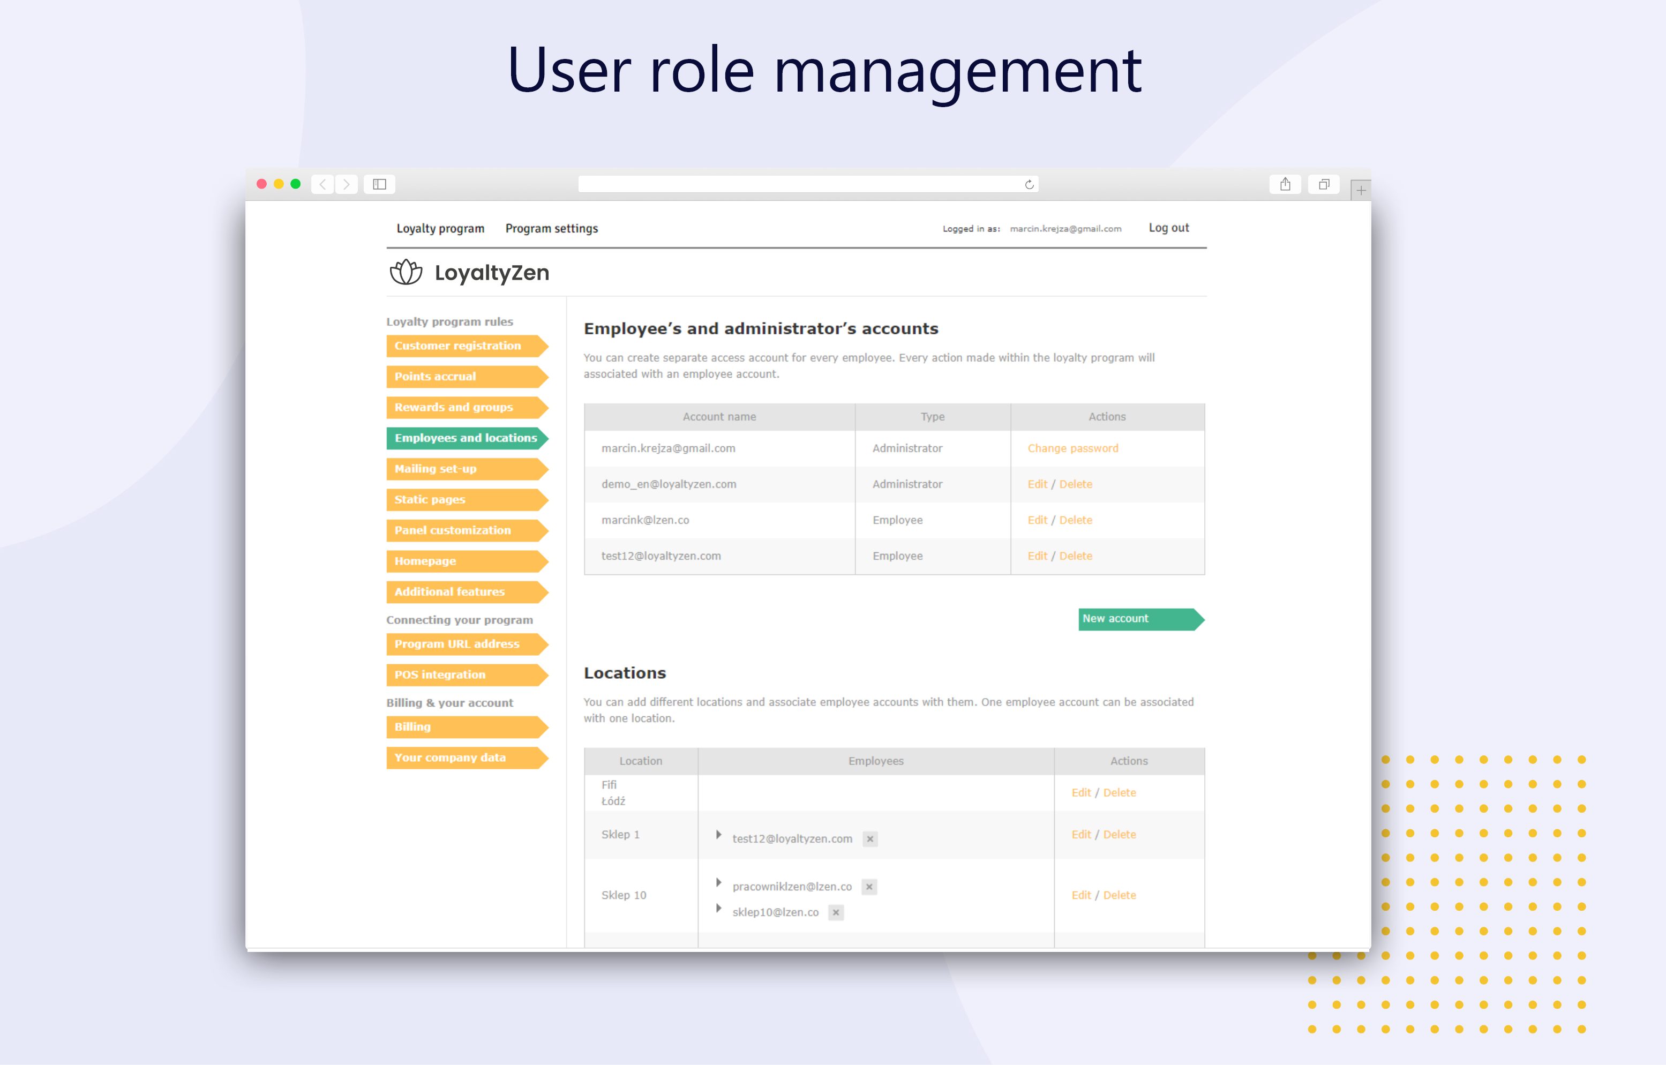Viewport: 1666px width, 1065px height.
Task: Expand the sklep10@lzen.co disclosure triangle
Action: point(718,908)
